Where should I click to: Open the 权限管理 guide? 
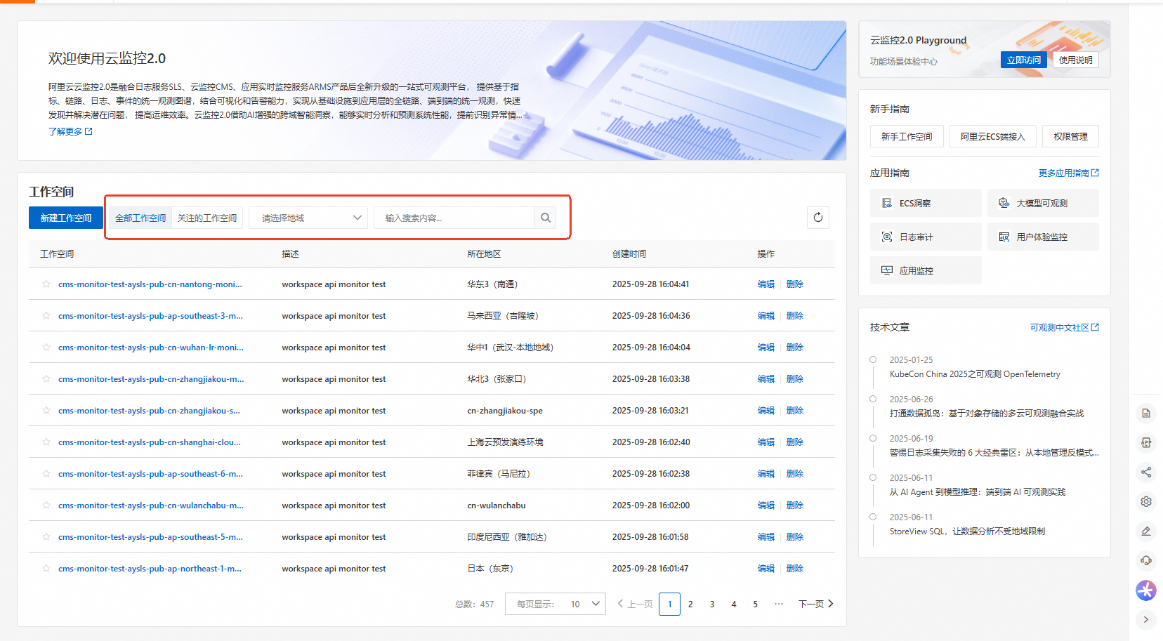click(x=1071, y=136)
